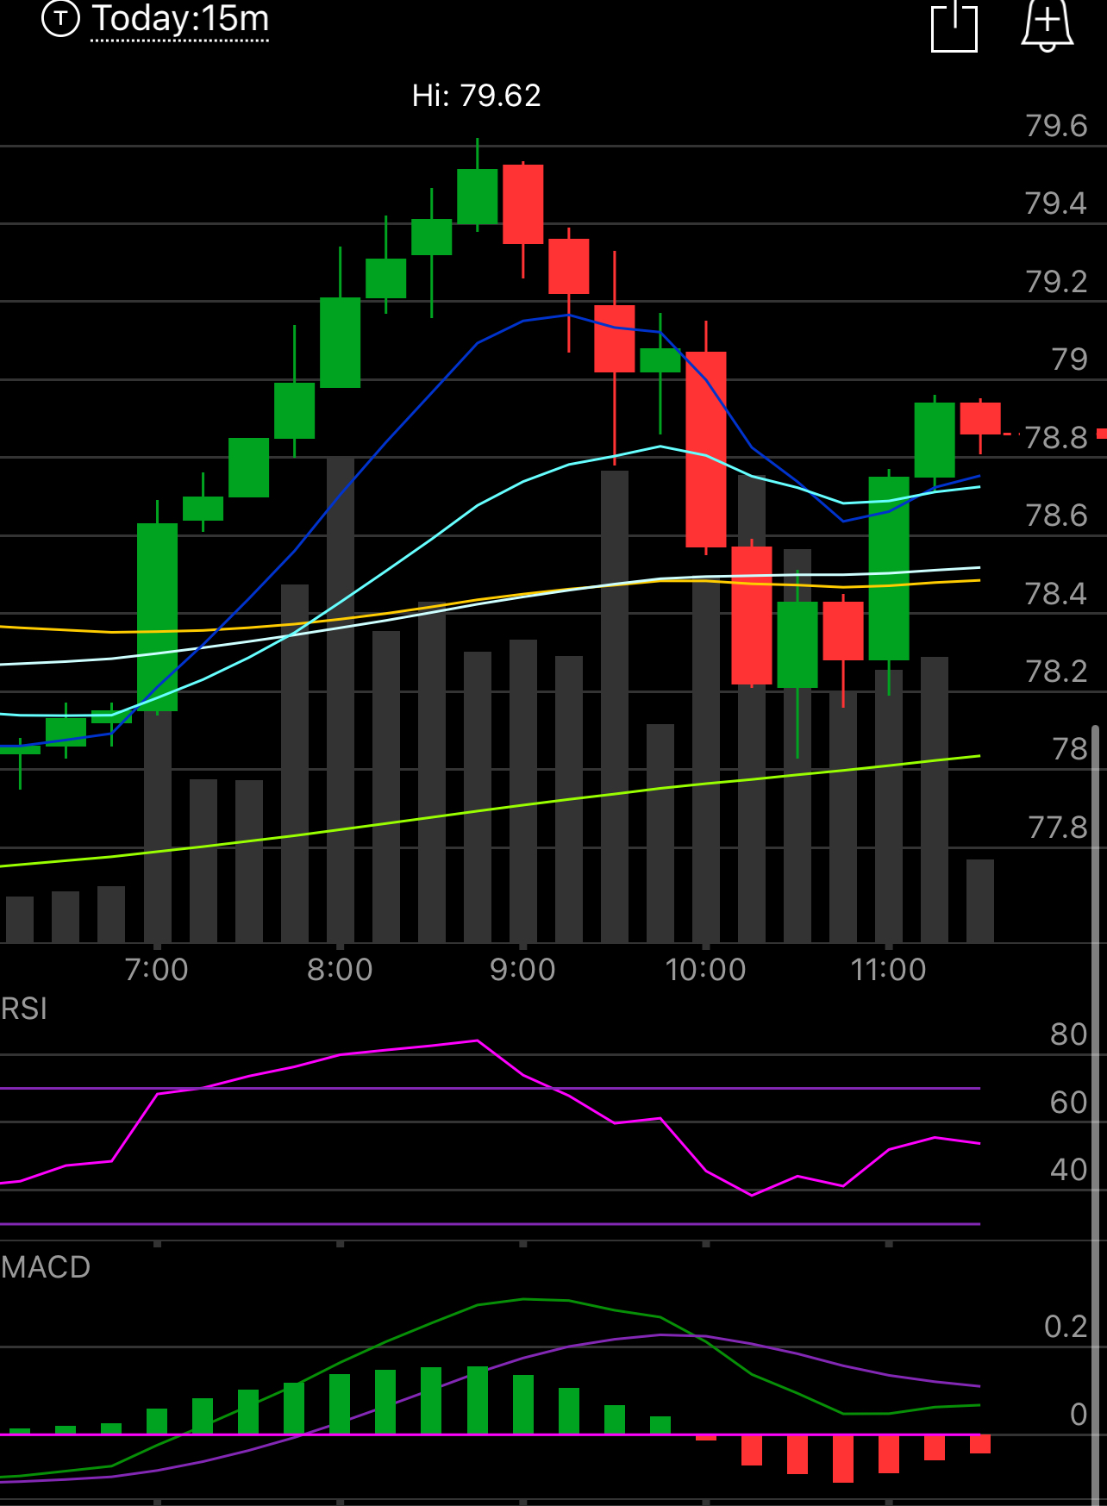Tap the RSI 40 level label
The height and width of the screenshot is (1506, 1107).
1069,1170
